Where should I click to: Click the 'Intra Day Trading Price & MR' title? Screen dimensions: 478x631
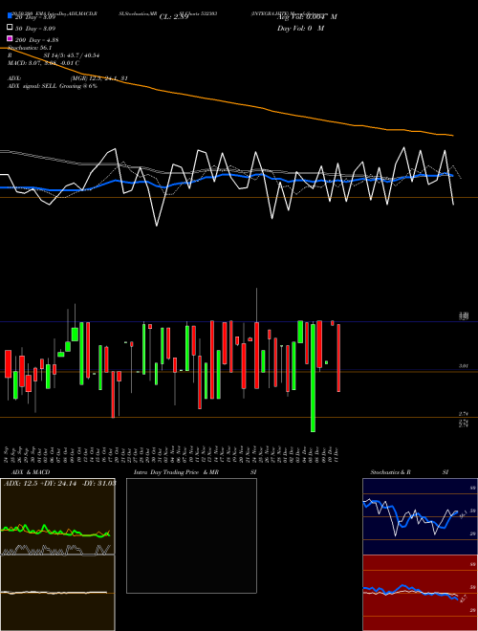tap(176, 472)
